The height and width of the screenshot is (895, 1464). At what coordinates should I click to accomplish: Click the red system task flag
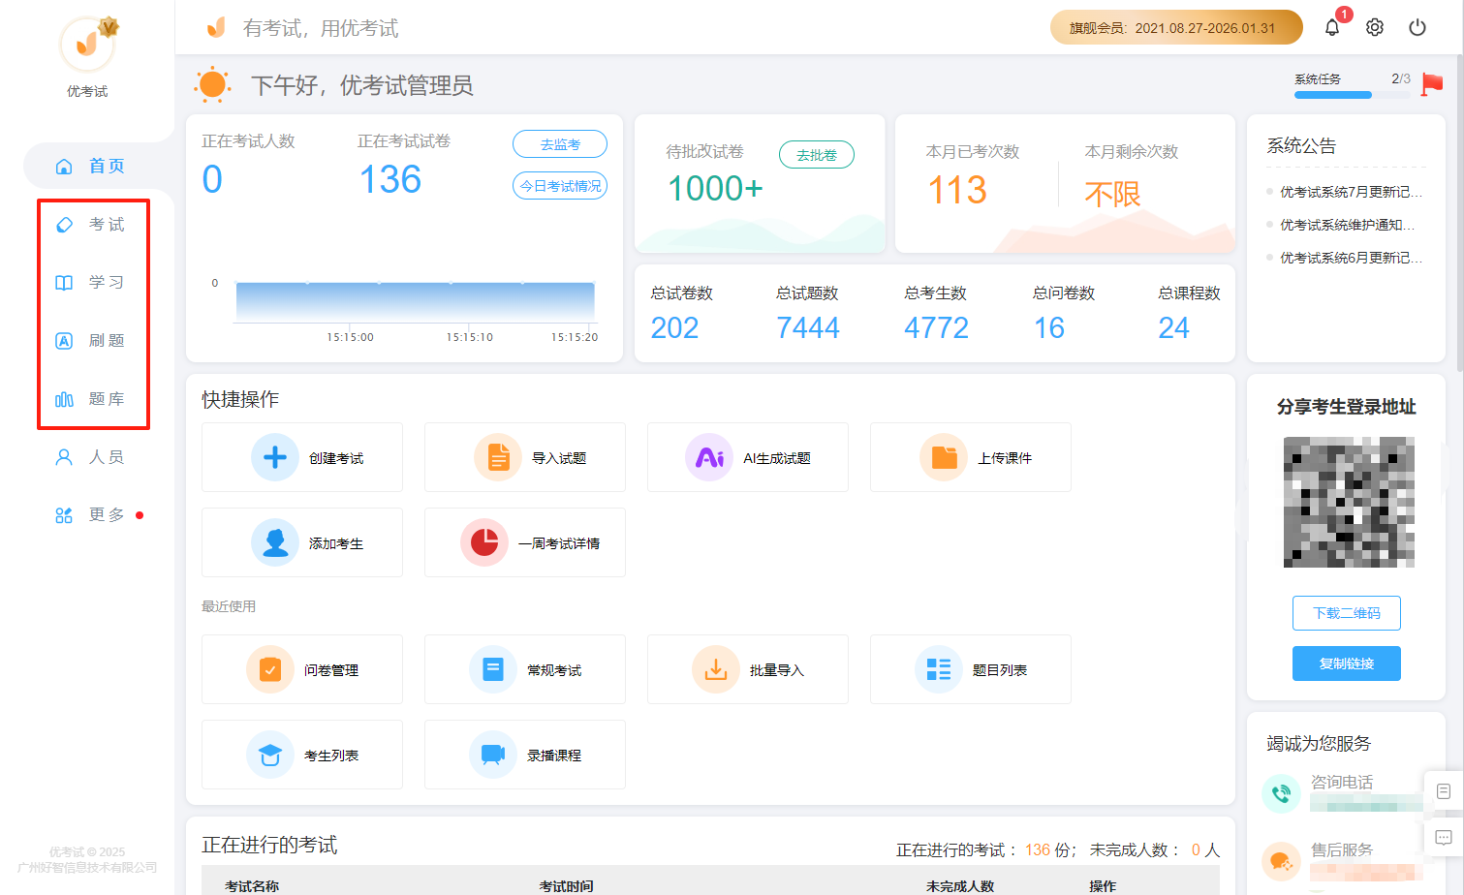pyautogui.click(x=1432, y=84)
